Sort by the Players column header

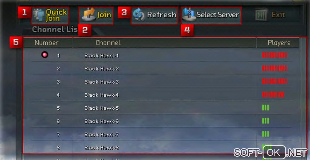point(279,43)
